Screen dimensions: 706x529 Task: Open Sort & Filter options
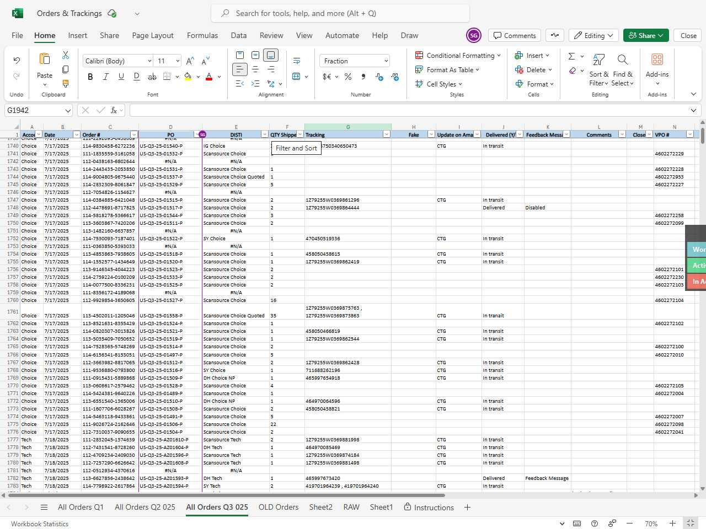point(599,69)
